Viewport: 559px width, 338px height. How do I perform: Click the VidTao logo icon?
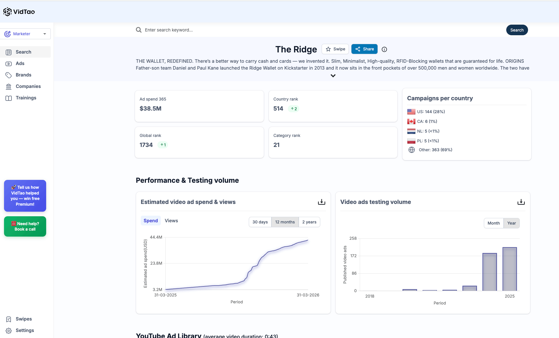[x=7, y=12]
